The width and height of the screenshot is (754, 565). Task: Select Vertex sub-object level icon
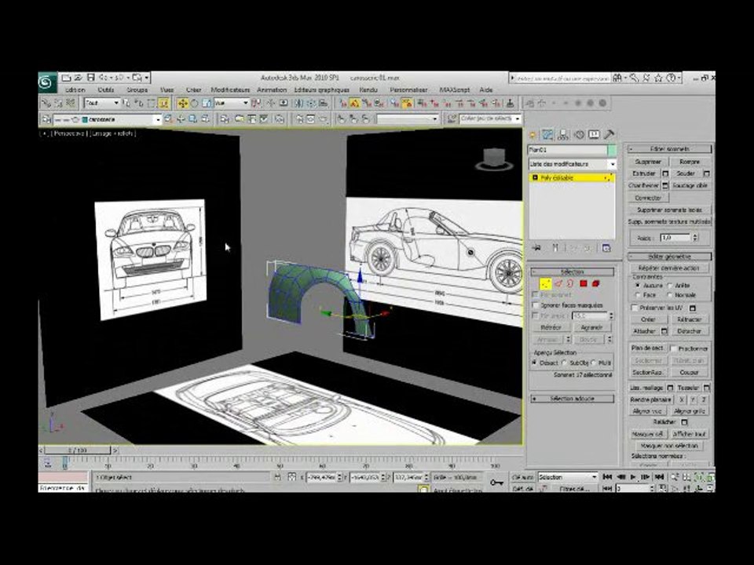click(545, 283)
